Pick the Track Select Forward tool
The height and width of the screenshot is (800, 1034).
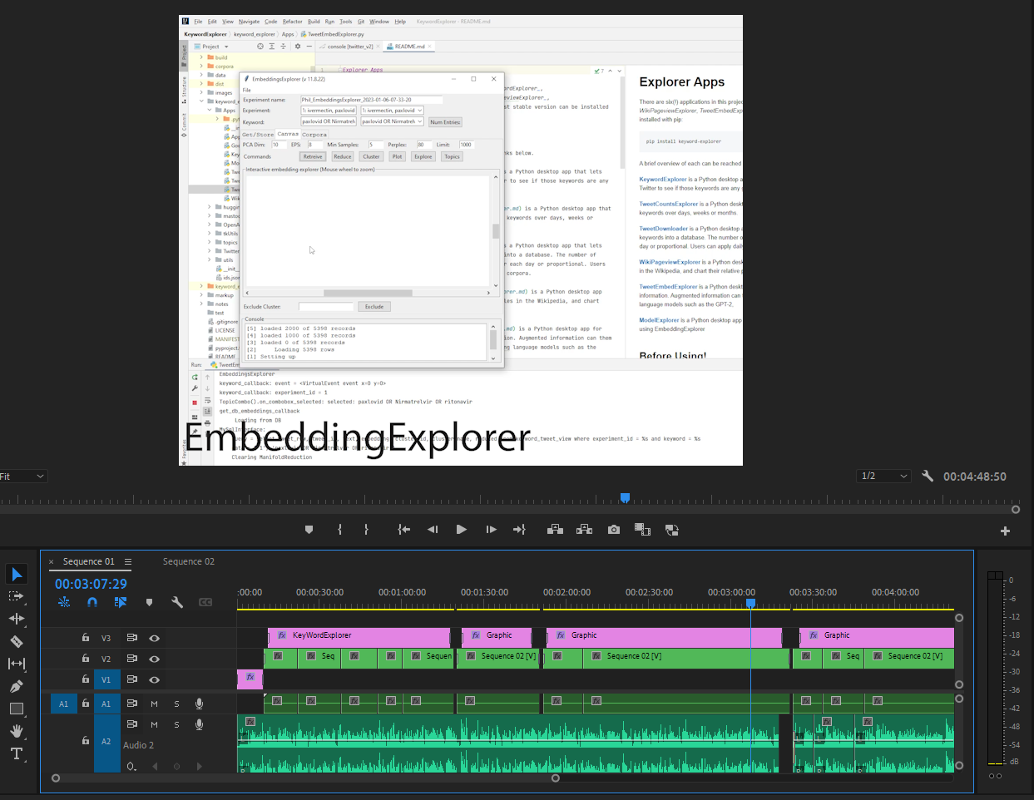tap(16, 596)
